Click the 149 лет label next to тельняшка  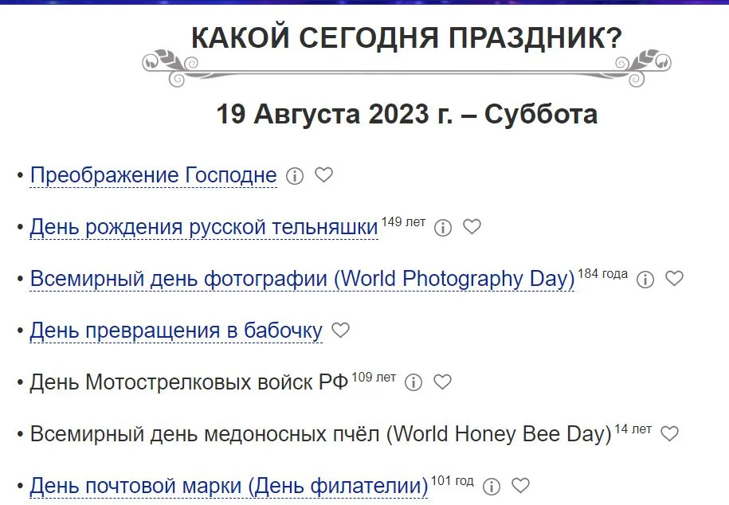402,221
